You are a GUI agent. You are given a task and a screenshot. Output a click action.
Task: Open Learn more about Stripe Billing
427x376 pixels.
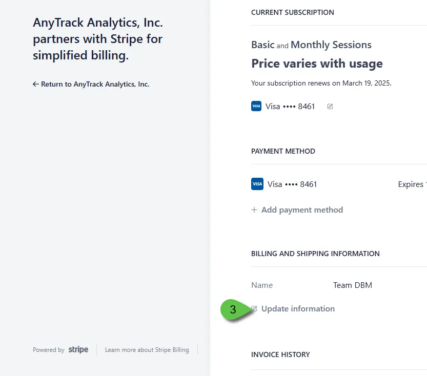coord(147,350)
